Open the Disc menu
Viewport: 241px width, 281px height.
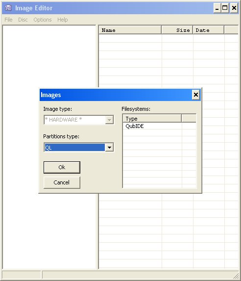23,20
